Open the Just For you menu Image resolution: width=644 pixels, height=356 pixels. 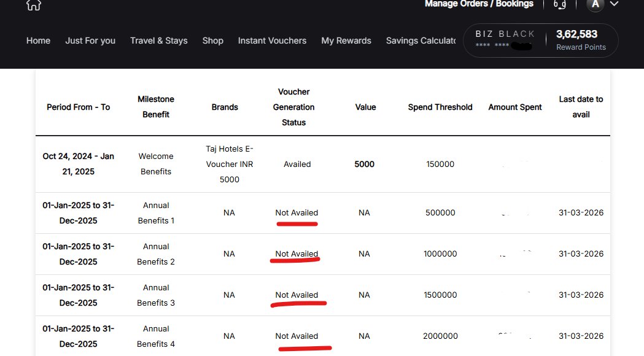point(90,41)
